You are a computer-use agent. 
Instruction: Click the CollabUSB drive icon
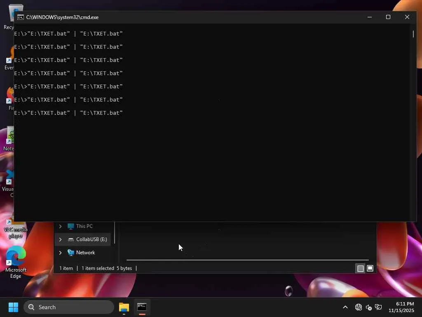(x=71, y=239)
